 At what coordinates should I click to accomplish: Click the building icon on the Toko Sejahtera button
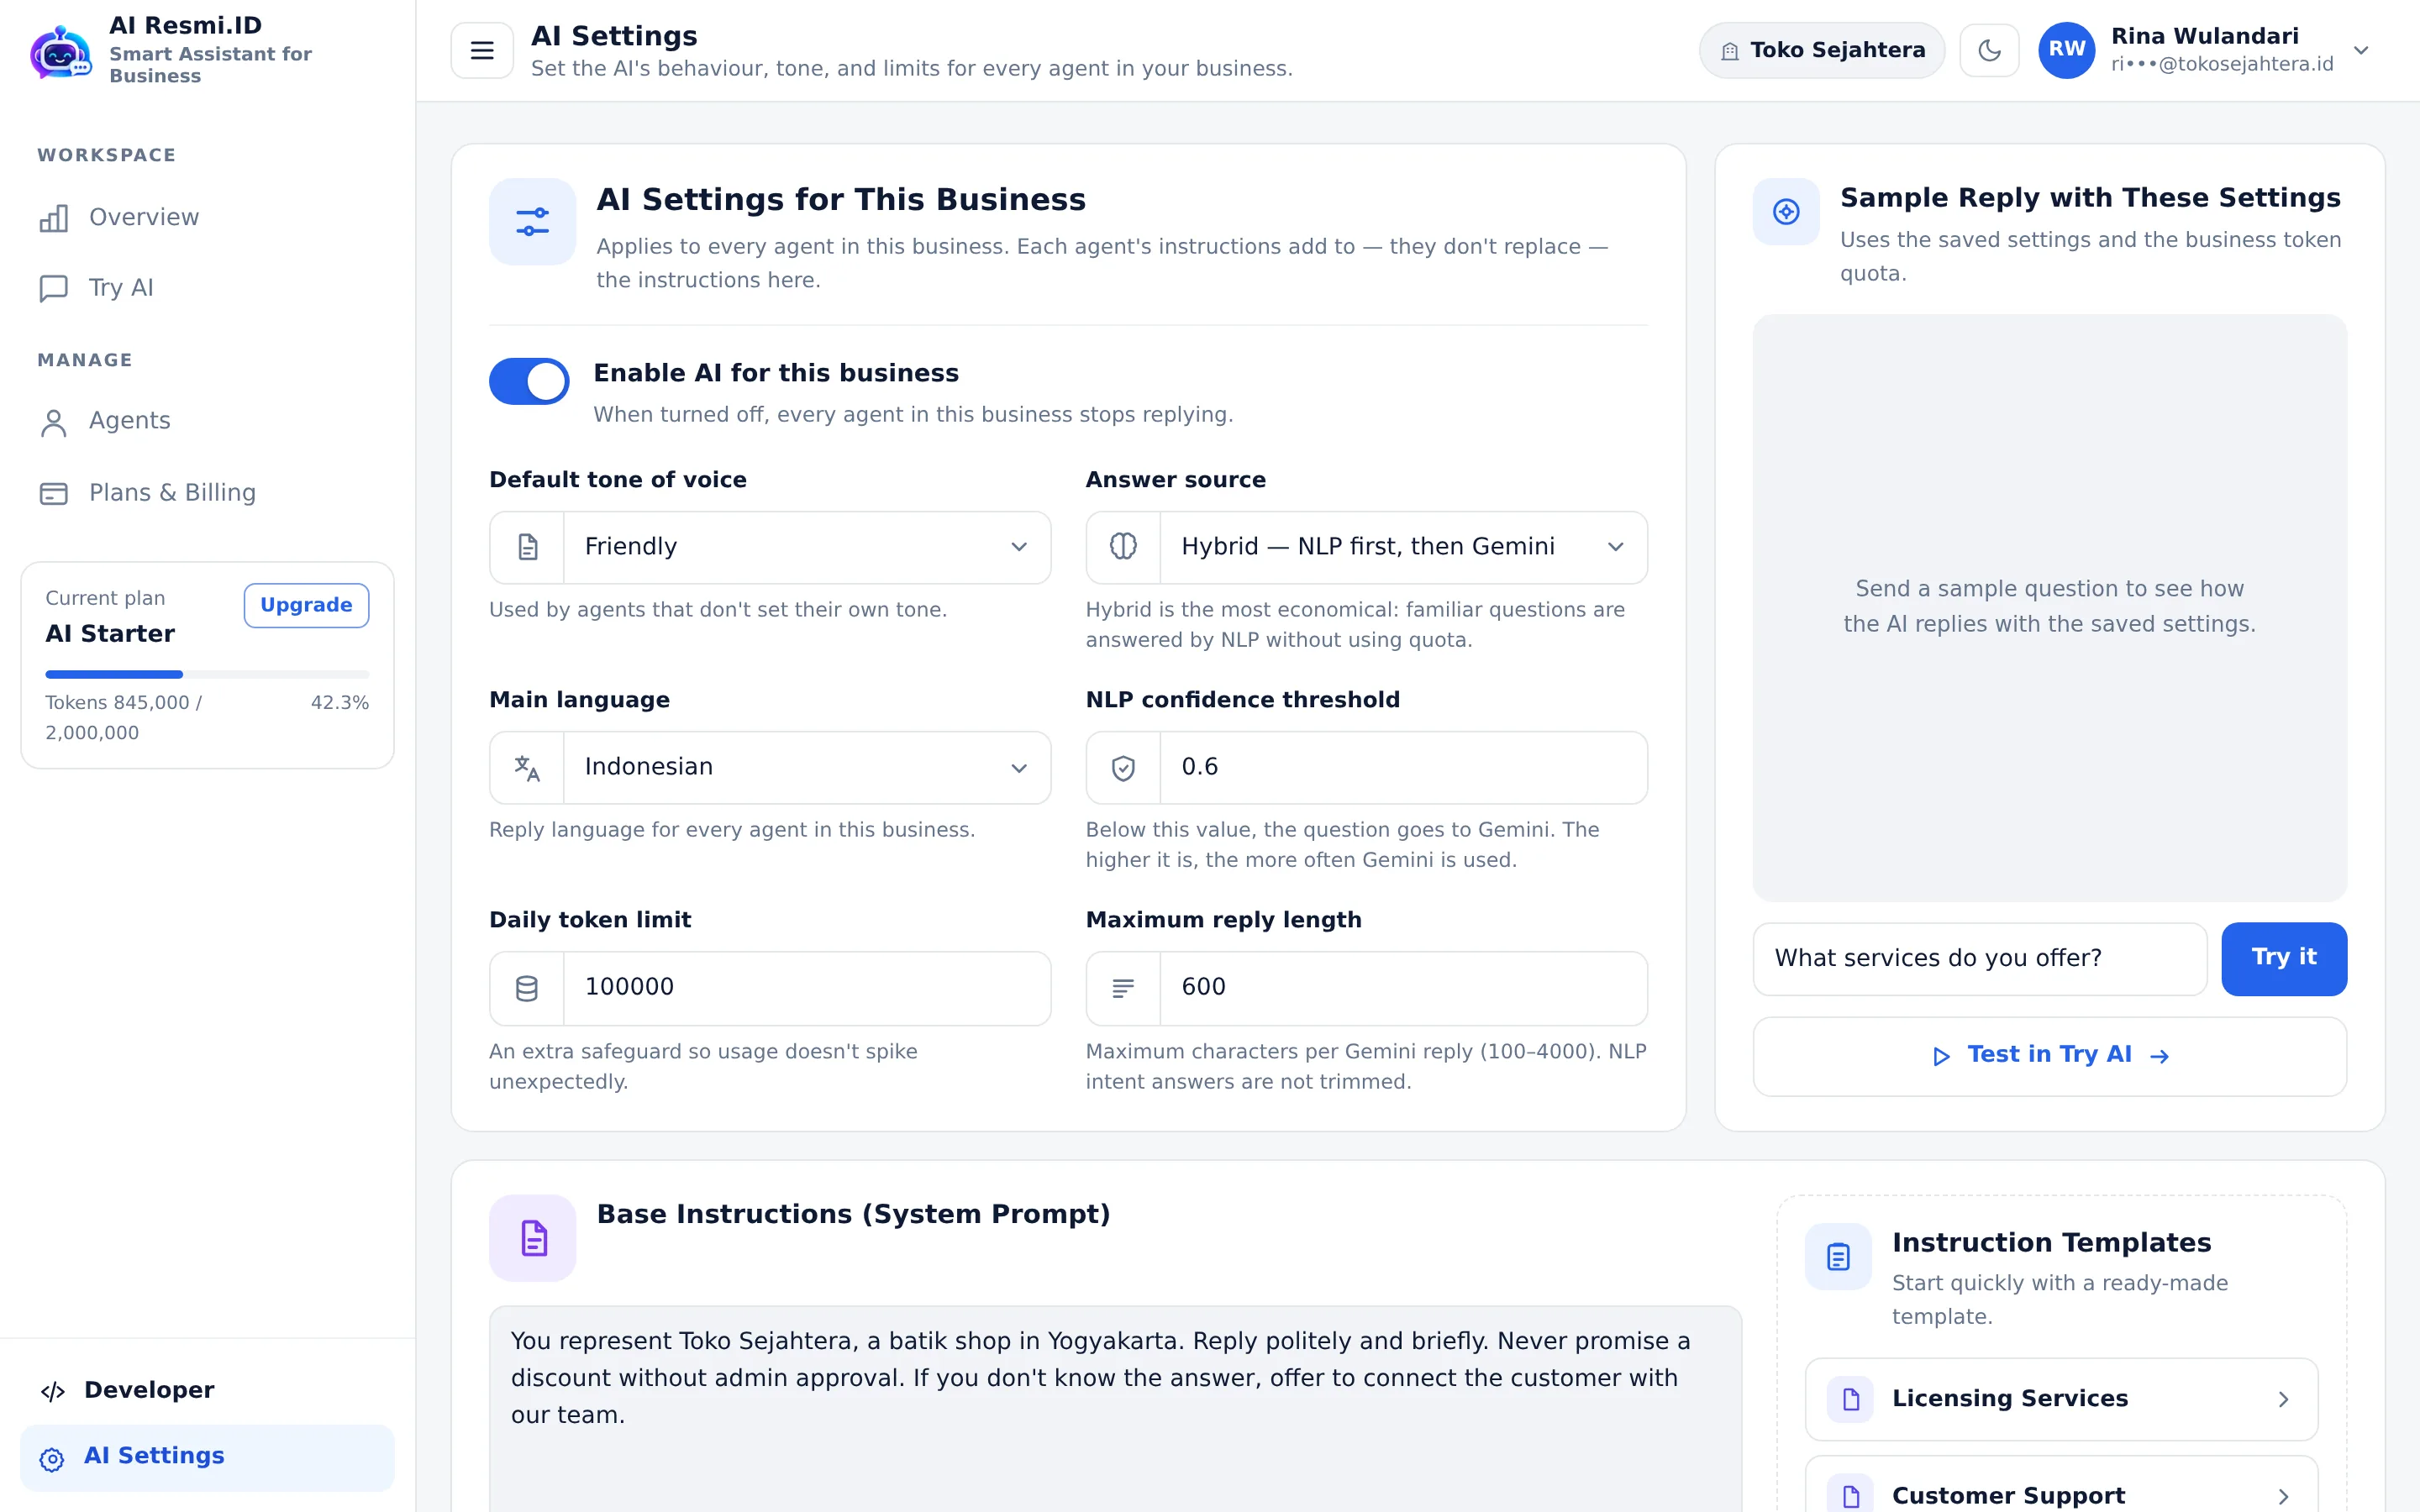point(1729,51)
